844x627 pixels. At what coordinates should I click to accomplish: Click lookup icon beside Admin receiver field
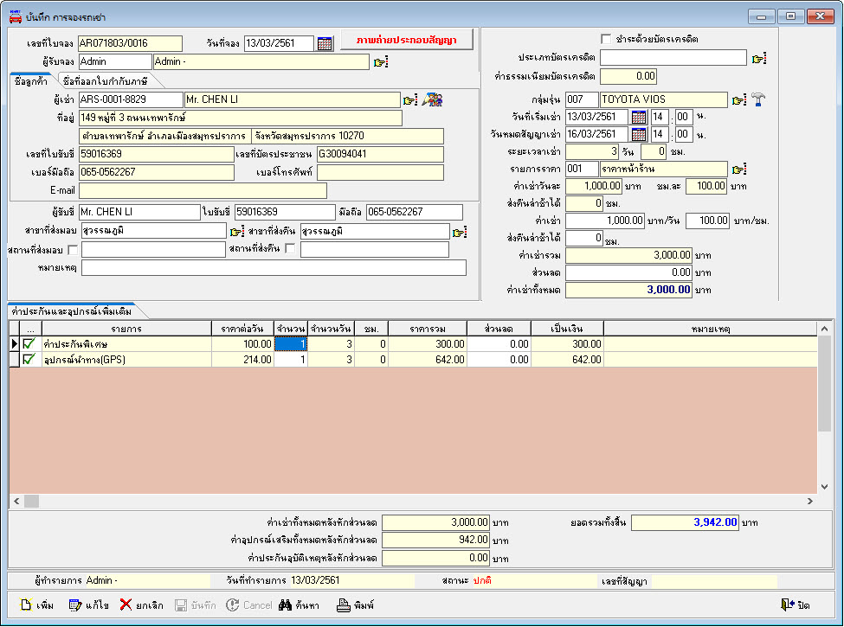click(x=381, y=62)
